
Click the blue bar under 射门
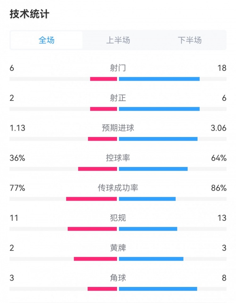(x=159, y=79)
